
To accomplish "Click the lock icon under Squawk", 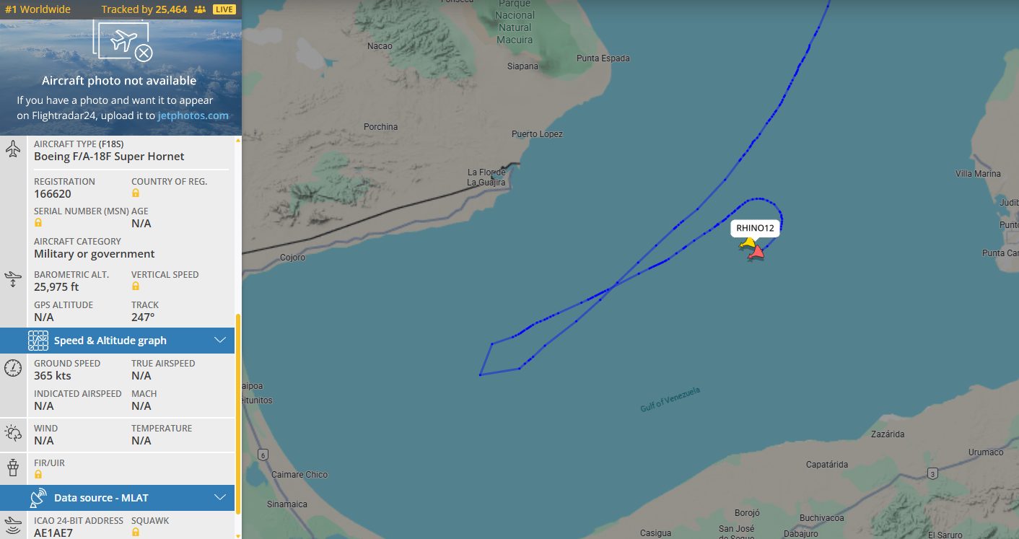I will (136, 533).
